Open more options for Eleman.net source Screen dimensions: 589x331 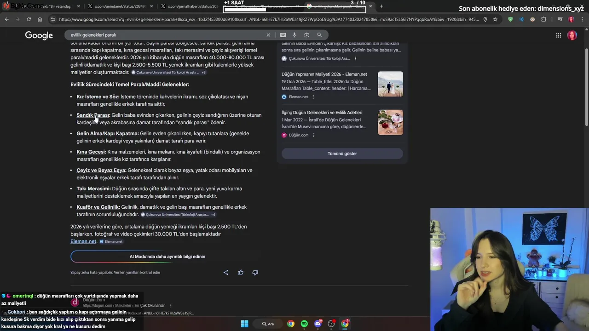313,97
